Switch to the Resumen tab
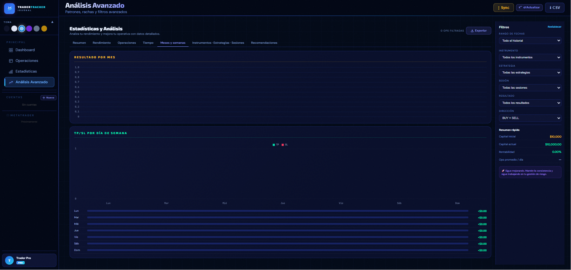 pyautogui.click(x=79, y=43)
